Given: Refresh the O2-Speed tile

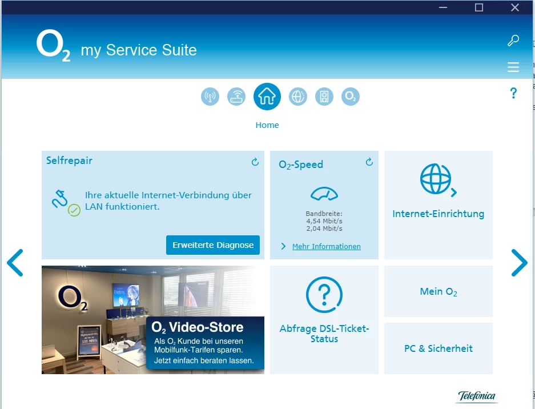Looking at the screenshot, I should pos(369,162).
